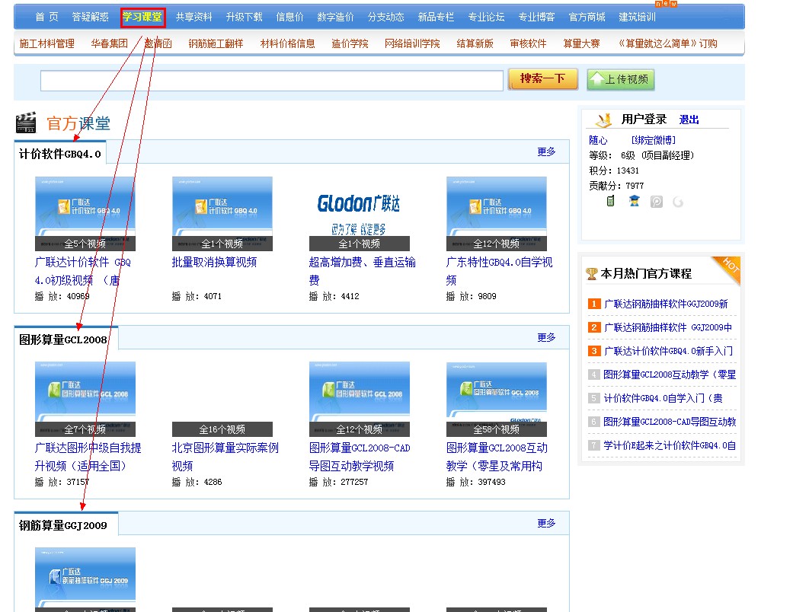Screen dimensions: 793x612
Task: Open the 随心 user profile link
Action: click(598, 141)
